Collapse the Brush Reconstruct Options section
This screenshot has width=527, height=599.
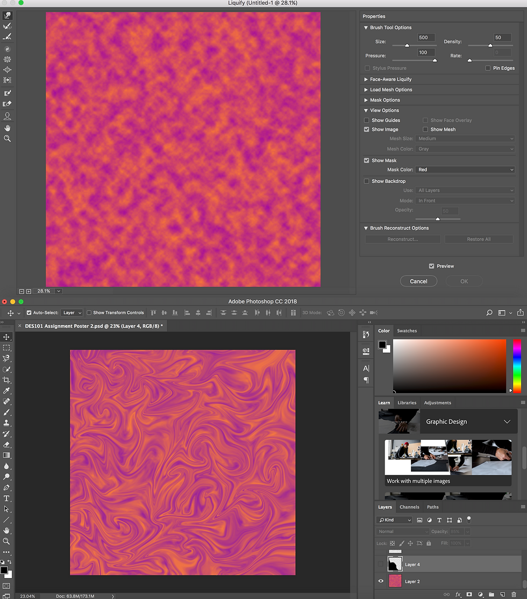366,228
